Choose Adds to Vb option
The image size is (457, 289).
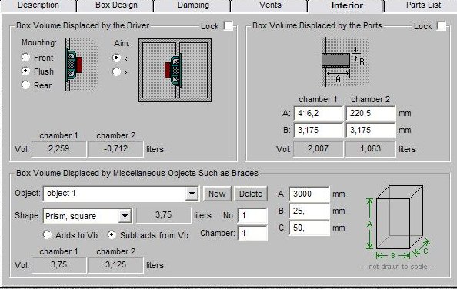[x=47, y=235]
